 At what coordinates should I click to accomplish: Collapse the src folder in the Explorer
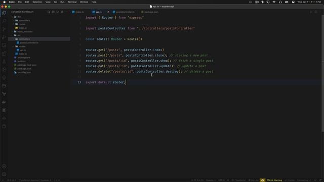39,35
